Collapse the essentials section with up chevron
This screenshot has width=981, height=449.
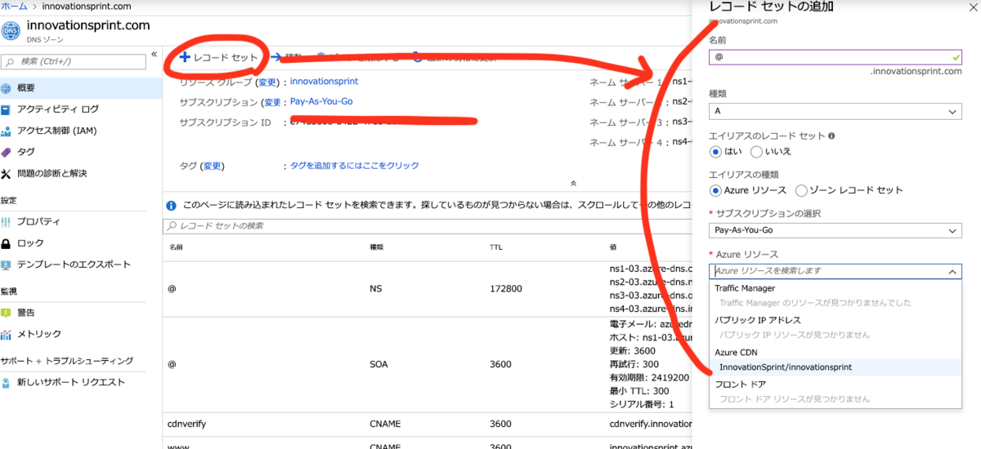click(x=573, y=184)
